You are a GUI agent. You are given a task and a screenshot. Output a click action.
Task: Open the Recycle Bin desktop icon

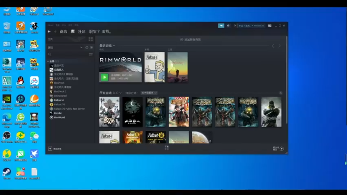7,28
